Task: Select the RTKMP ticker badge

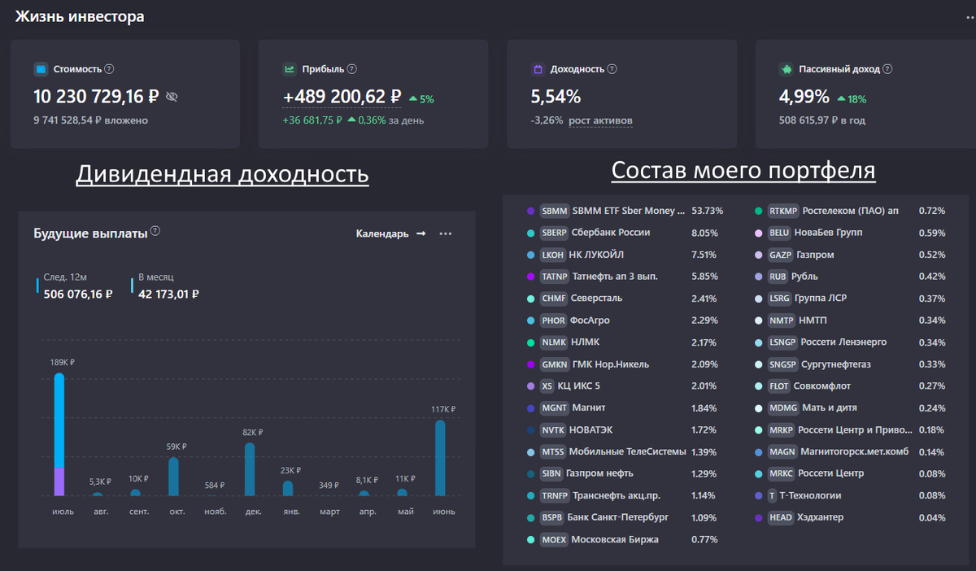Action: pos(783,211)
